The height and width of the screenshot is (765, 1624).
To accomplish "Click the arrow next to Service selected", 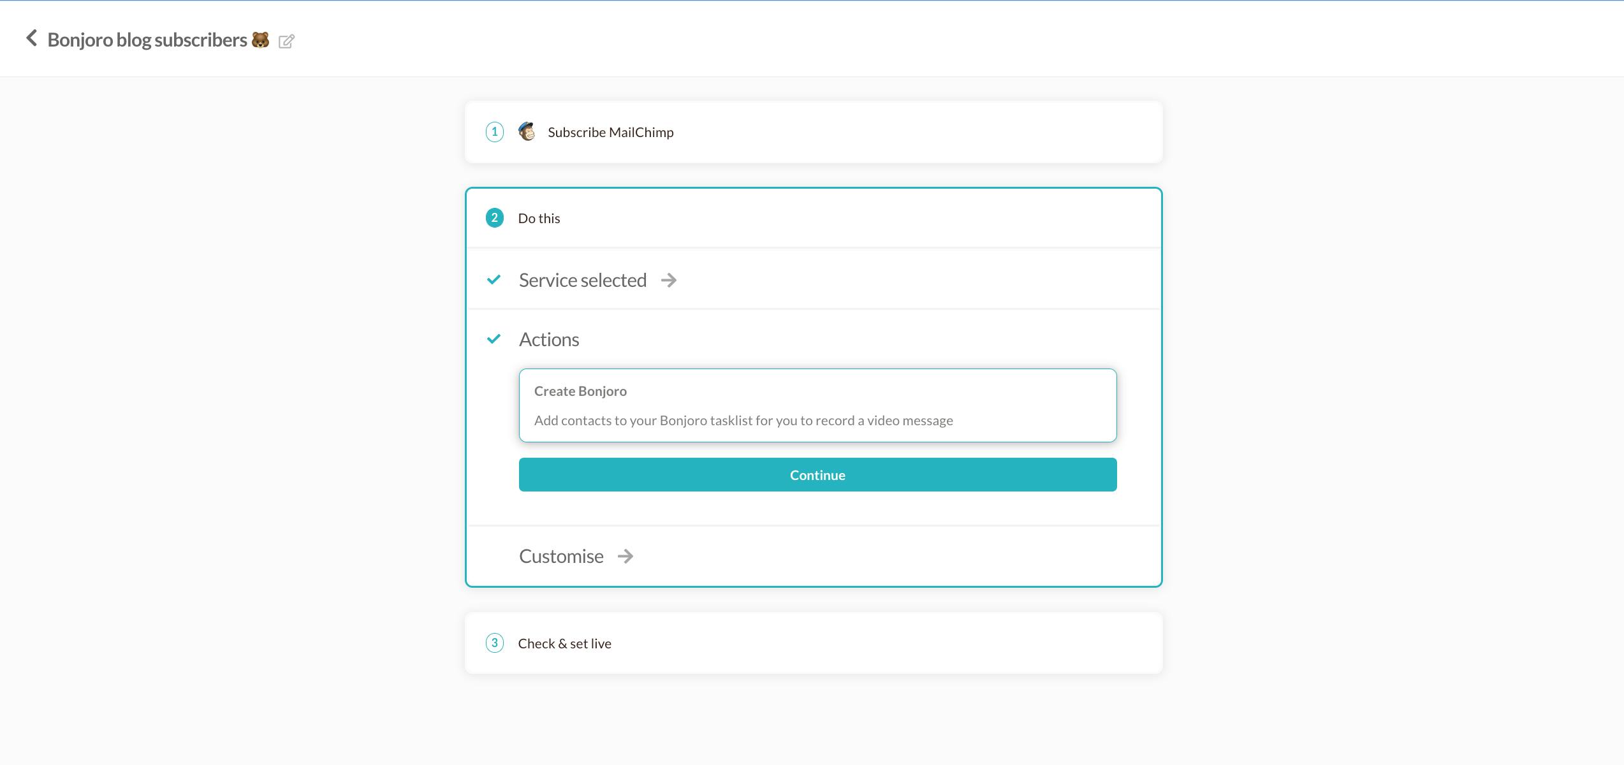I will coord(669,280).
